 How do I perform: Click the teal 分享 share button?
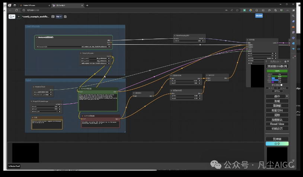[277, 144]
